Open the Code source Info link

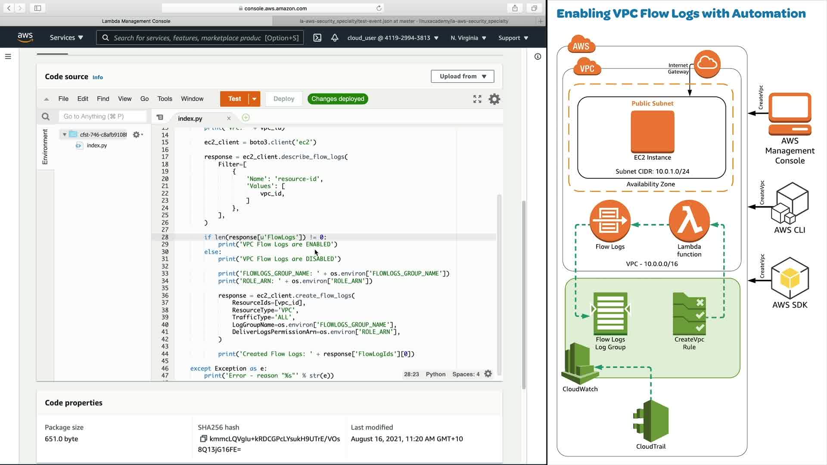(x=98, y=77)
